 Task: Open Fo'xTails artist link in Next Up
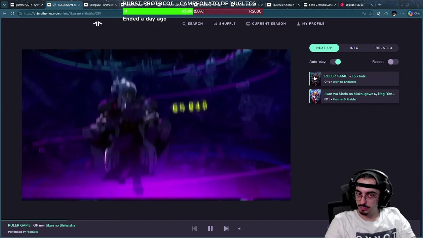tap(359, 76)
